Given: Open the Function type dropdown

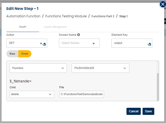Looking at the screenshot, I should point(38,68).
